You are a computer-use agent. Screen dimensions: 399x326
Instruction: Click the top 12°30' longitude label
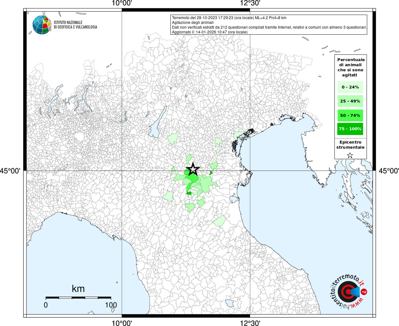(x=250, y=3)
